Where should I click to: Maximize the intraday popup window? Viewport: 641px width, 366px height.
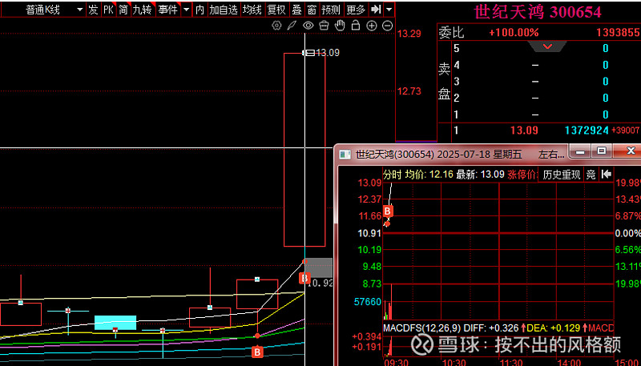click(602, 151)
